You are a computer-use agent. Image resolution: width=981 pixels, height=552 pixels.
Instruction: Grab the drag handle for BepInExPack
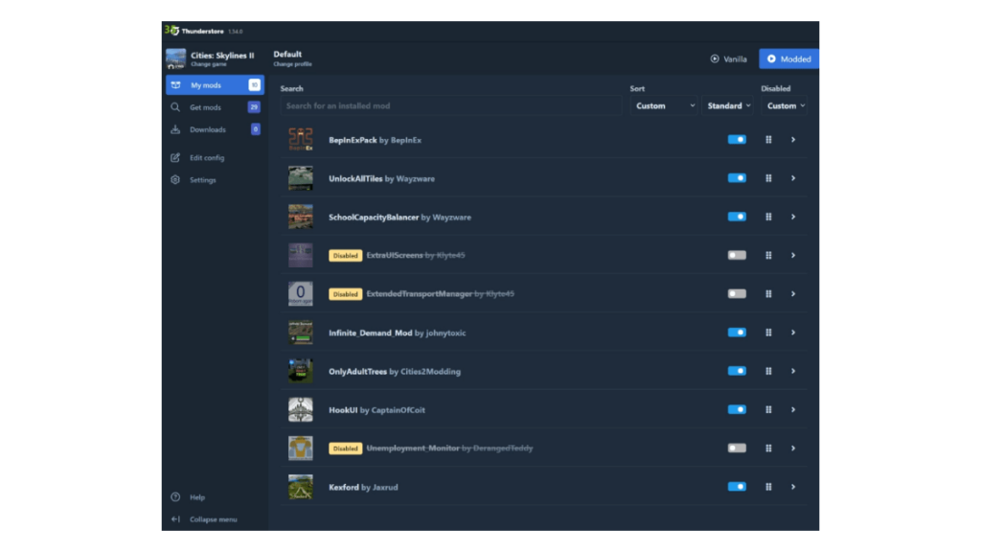(768, 140)
